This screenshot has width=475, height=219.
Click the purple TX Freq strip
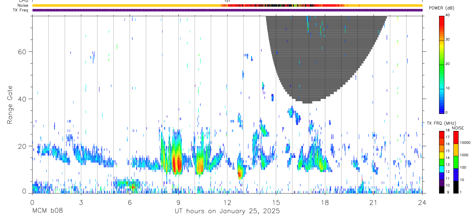227,10
